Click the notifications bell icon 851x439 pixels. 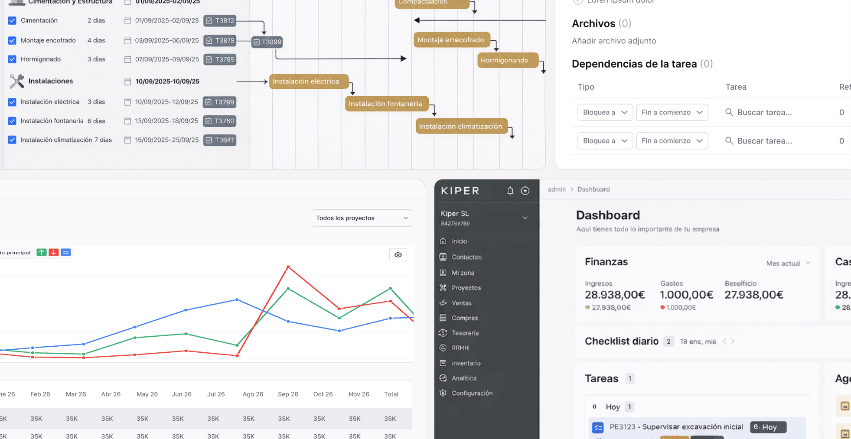coord(510,191)
